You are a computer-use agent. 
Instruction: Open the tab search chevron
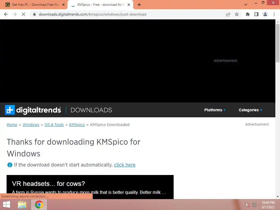[x=246, y=5]
